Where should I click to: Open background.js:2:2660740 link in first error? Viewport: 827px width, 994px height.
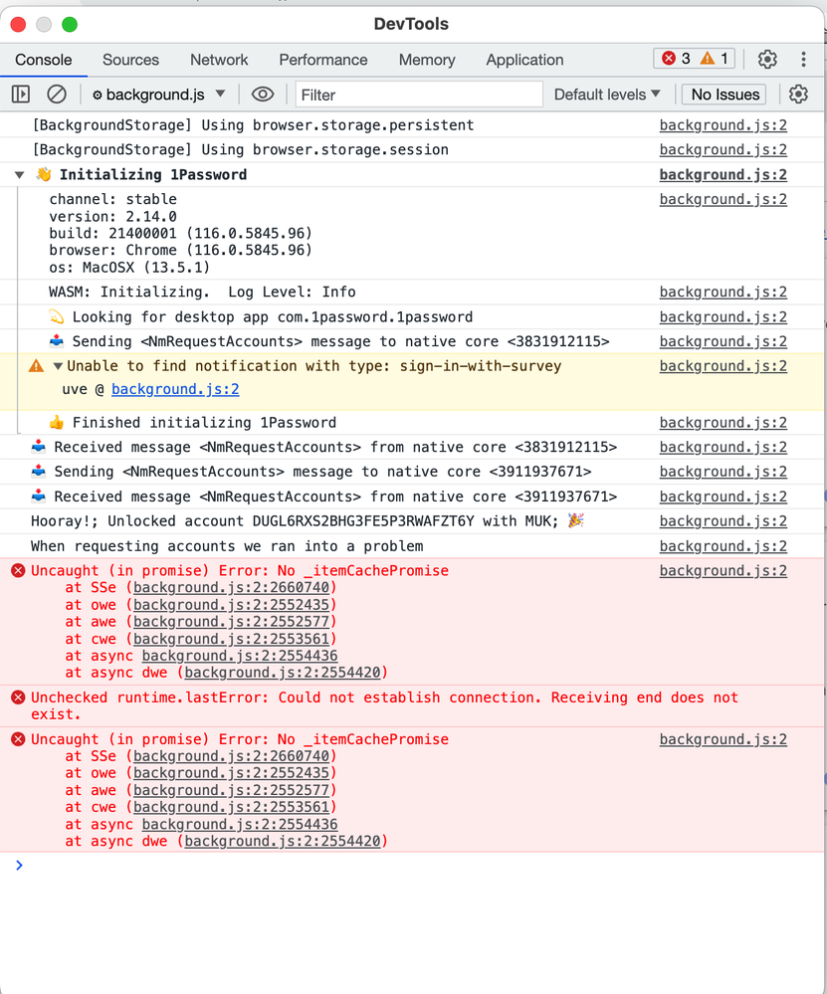[231, 588]
